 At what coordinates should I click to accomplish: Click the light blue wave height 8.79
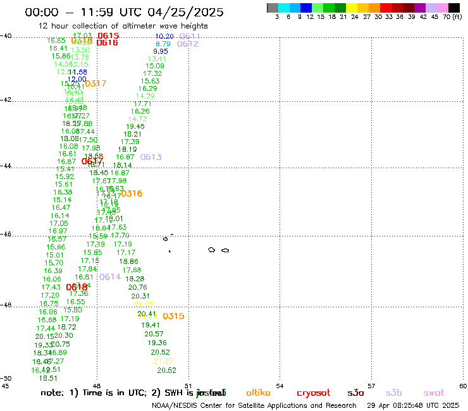(163, 44)
